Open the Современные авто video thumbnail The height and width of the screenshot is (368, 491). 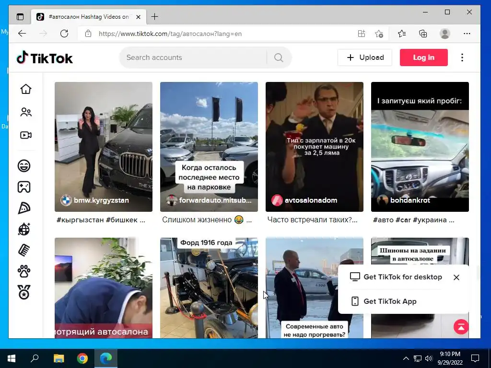pos(315,288)
